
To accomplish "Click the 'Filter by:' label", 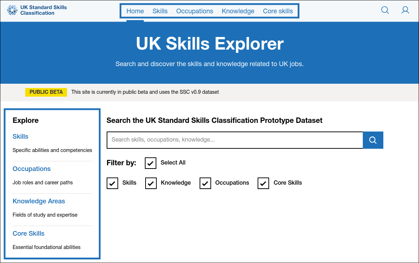I will coord(121,162).
